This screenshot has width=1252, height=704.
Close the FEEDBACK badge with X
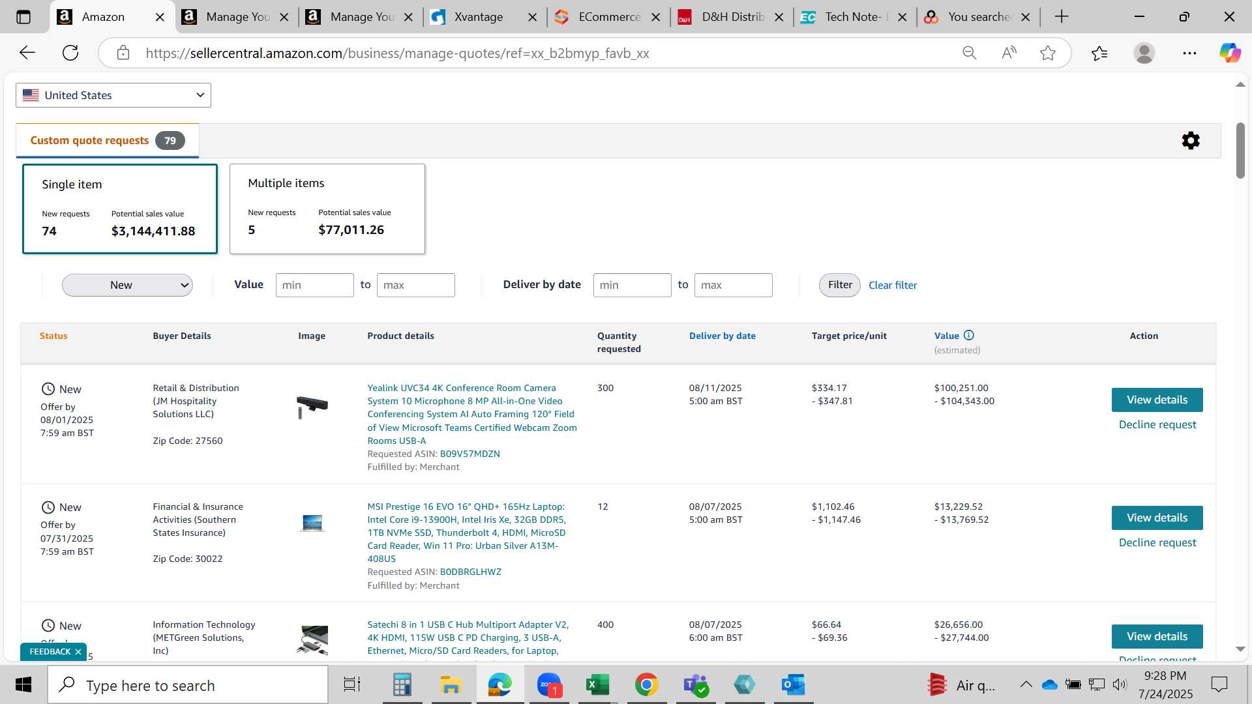point(78,652)
